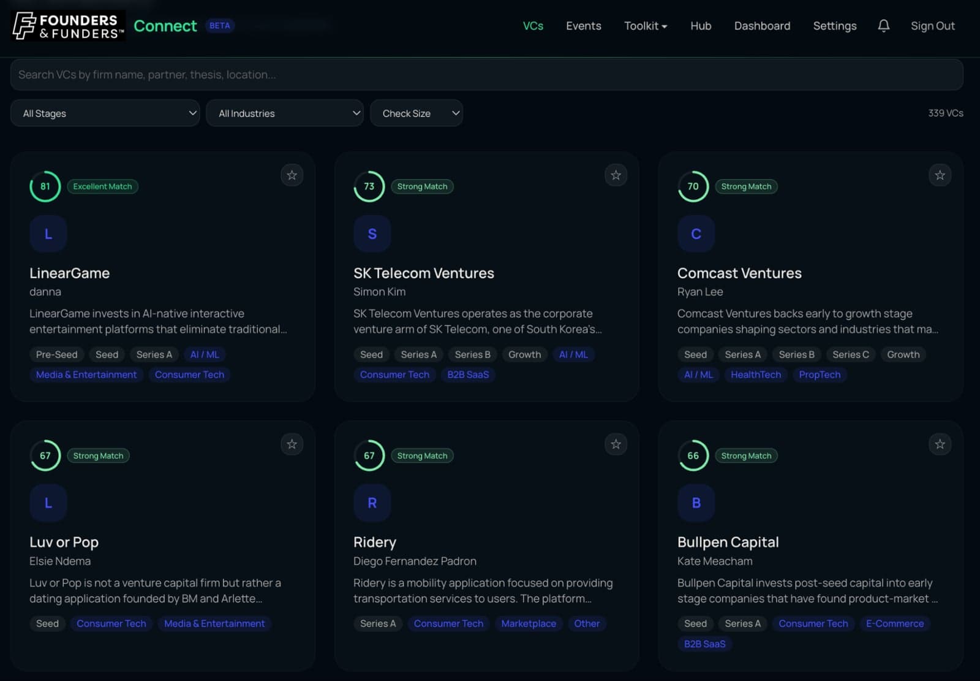Screen dimensions: 980x681
Task: Click the Other tag on Ridery
Action: click(587, 623)
